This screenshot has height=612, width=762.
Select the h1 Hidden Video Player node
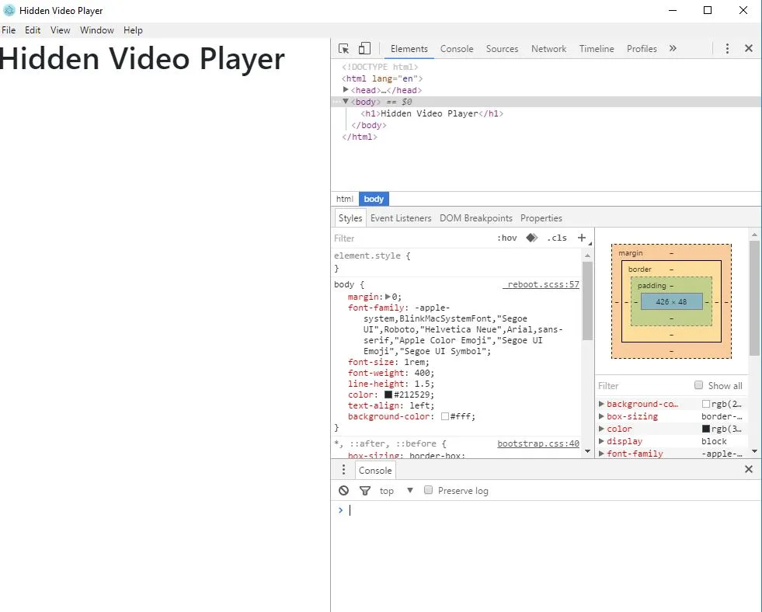pyautogui.click(x=432, y=113)
